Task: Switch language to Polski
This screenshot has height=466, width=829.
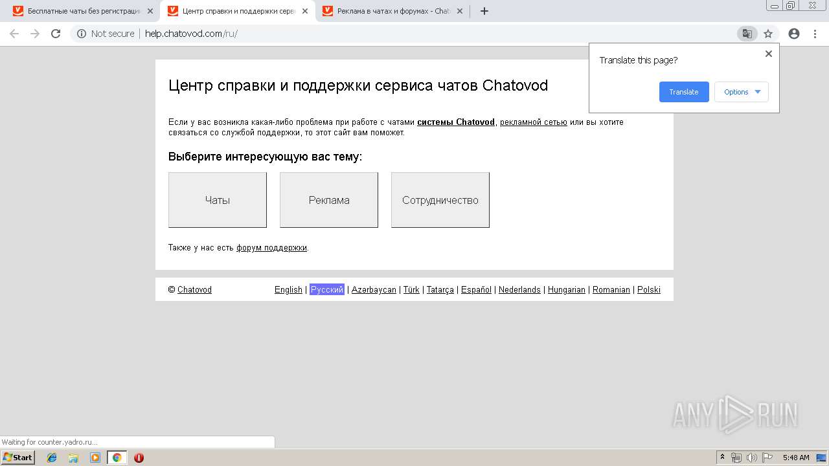Action: [649, 289]
